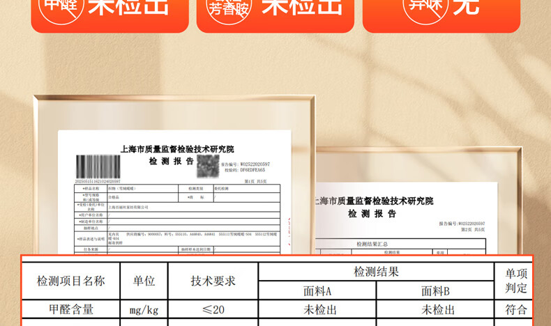Click the 上海市质量监督检验技术研究院 title on the page-2 report
551x326 pixels.
coord(375,201)
